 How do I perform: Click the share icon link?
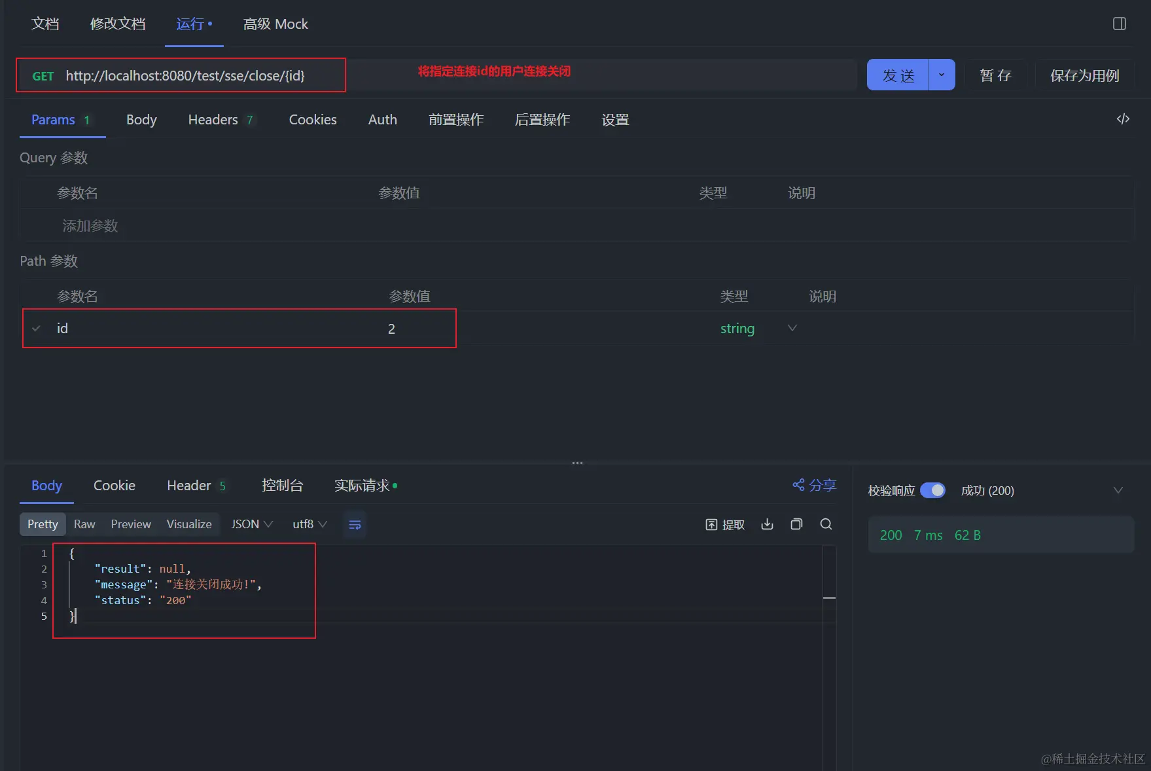click(814, 485)
